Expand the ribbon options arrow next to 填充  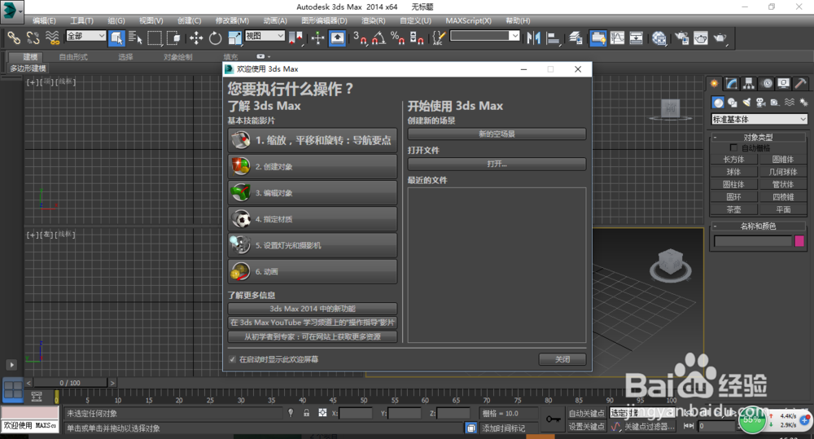(263, 57)
